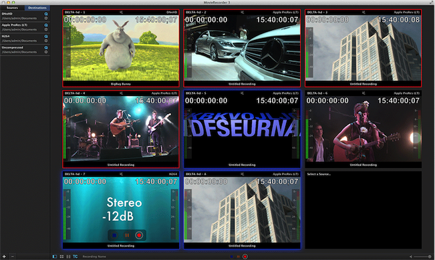Select the DNxHD destination entry

tap(25, 16)
